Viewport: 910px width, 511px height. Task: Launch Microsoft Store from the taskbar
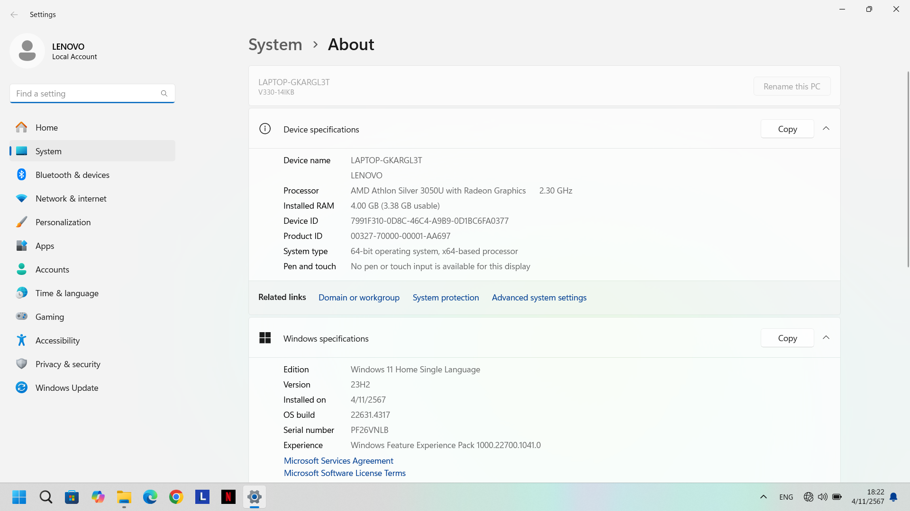pyautogui.click(x=72, y=497)
